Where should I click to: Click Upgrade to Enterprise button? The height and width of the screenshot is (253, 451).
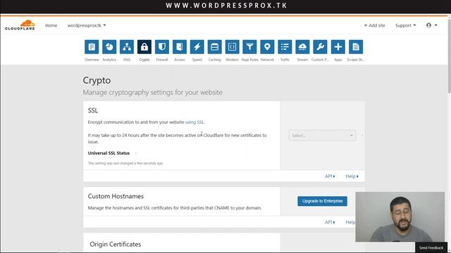[x=322, y=201]
